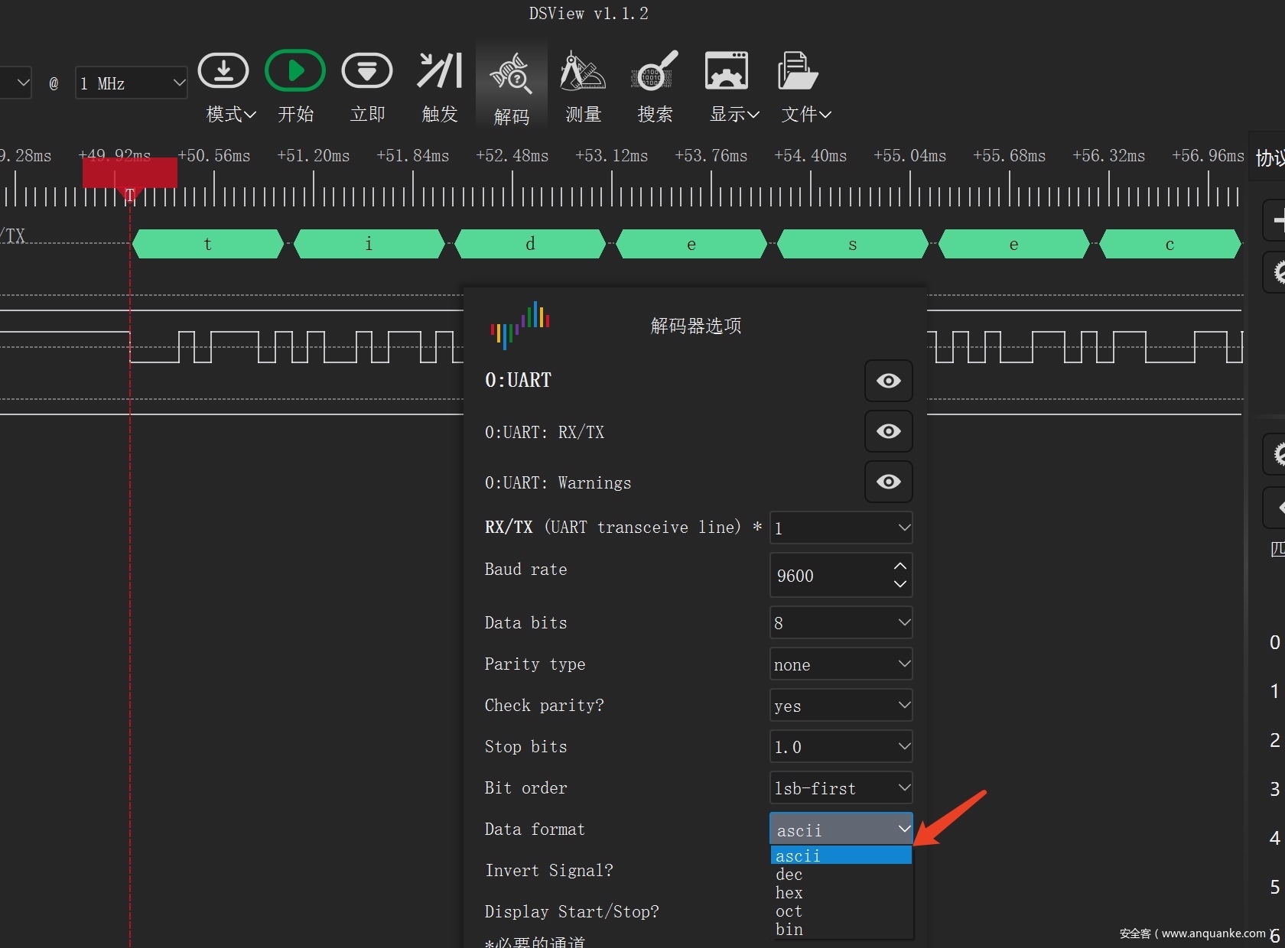Open the 1 MHz sample rate dropdown
Viewport: 1285px width, 948px height.
pos(131,83)
